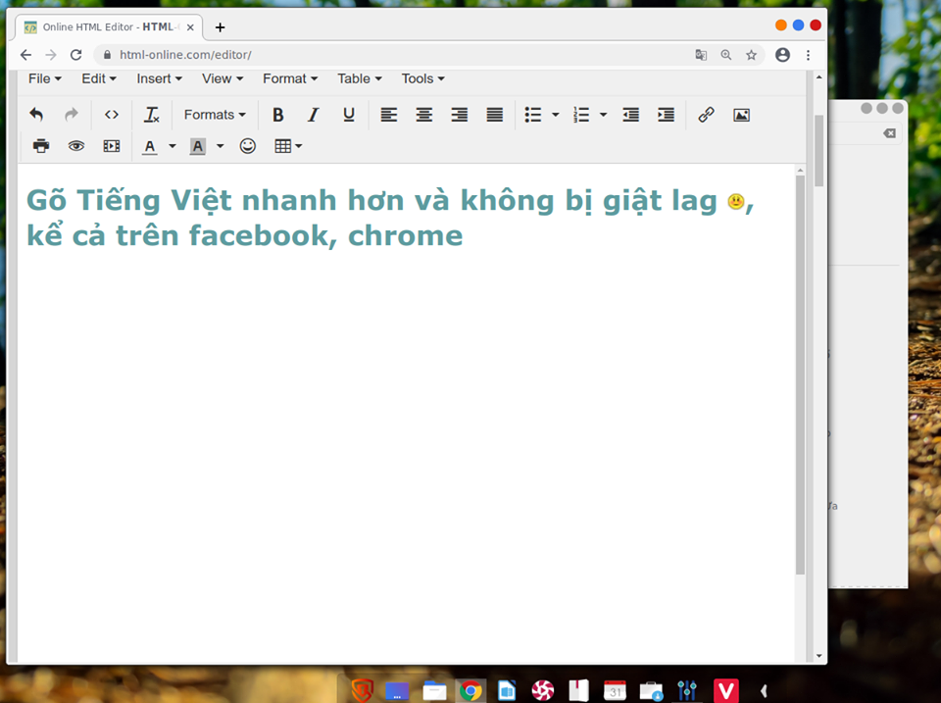Toggle italic formatting

(x=314, y=114)
